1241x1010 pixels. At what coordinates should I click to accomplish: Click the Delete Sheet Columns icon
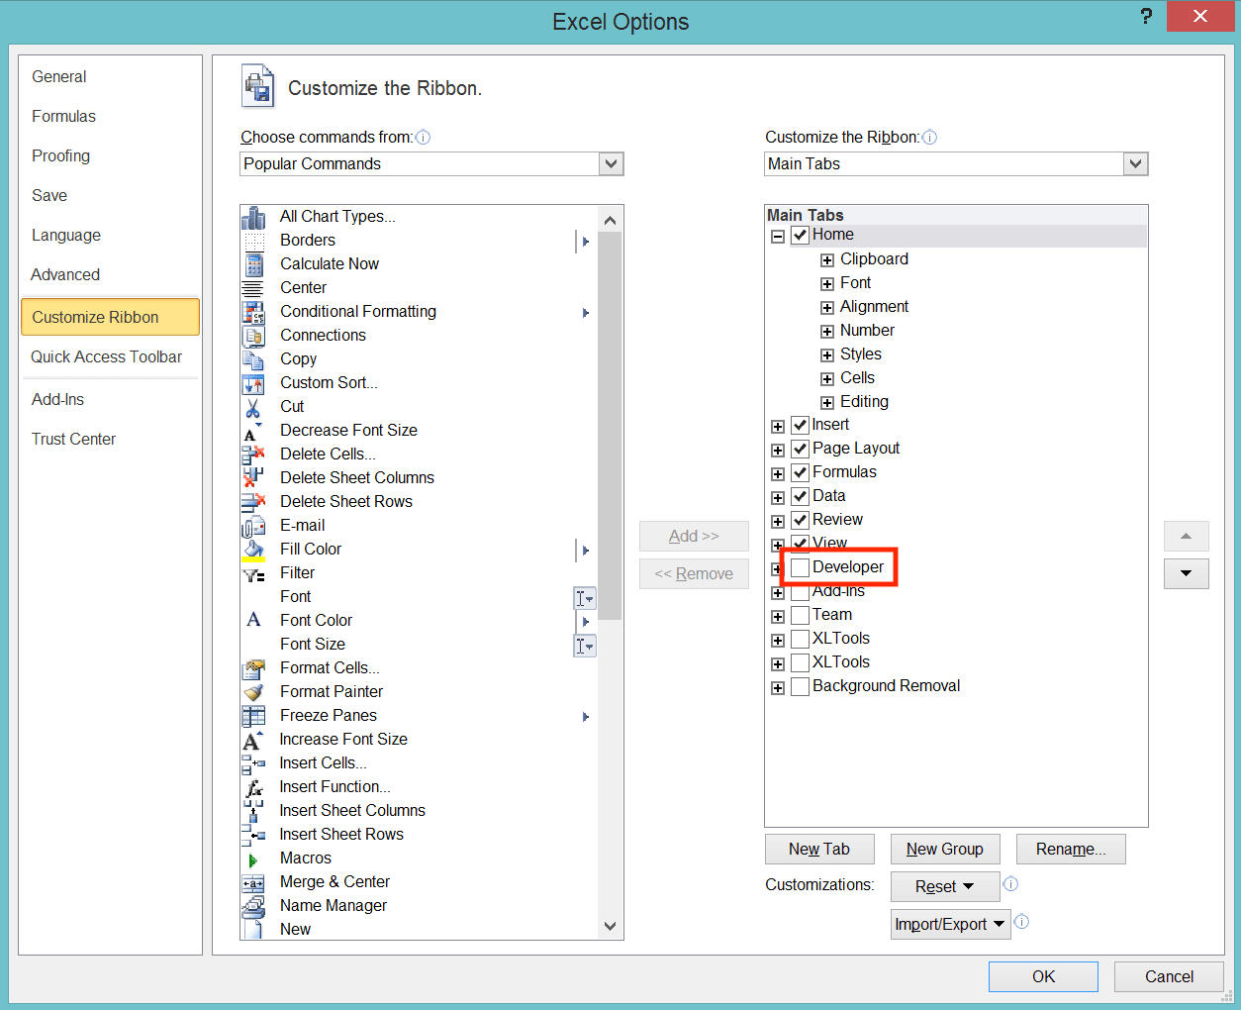tap(253, 478)
